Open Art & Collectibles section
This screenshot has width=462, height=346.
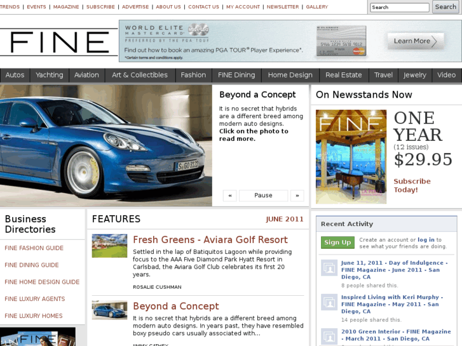(x=140, y=75)
